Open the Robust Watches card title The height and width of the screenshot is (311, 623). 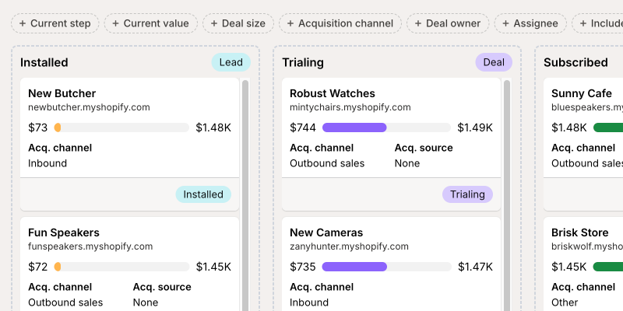pyautogui.click(x=333, y=93)
